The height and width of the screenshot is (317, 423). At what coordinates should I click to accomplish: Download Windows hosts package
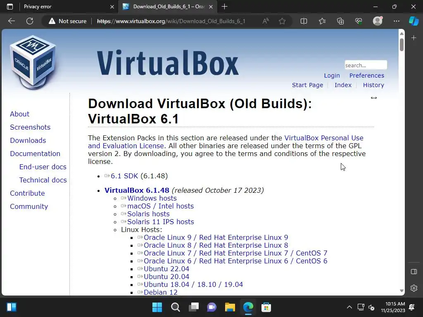[x=152, y=198]
